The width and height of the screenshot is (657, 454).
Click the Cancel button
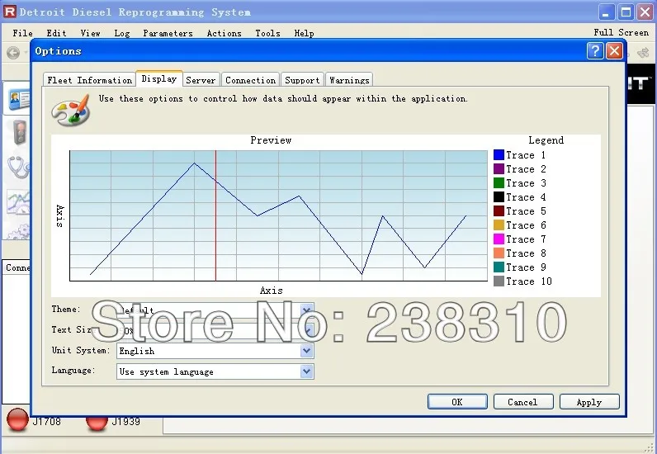point(522,402)
